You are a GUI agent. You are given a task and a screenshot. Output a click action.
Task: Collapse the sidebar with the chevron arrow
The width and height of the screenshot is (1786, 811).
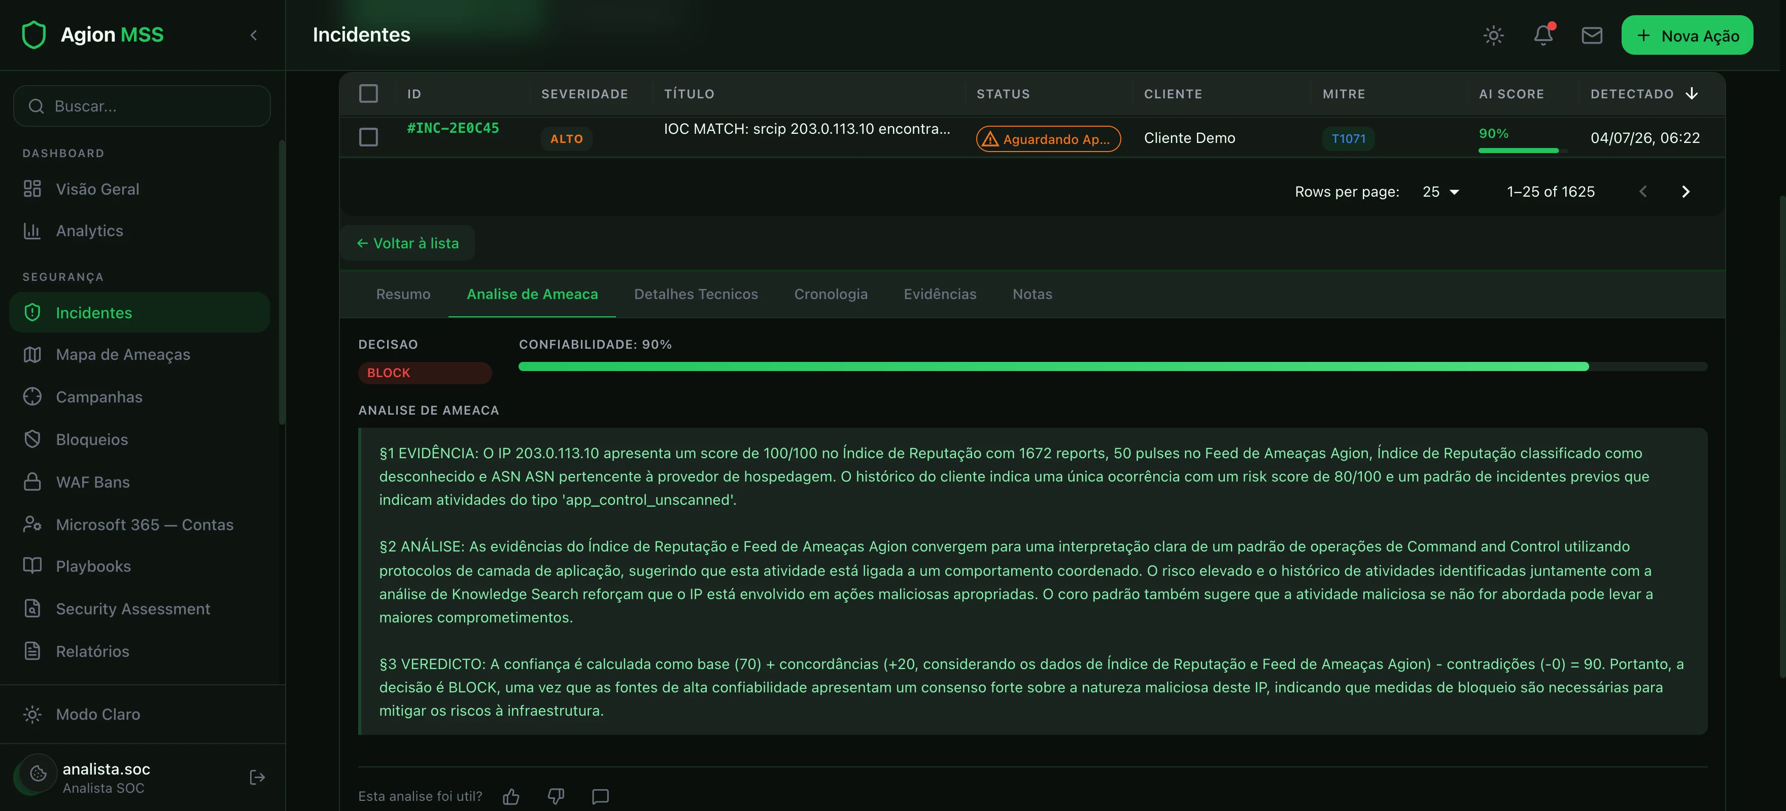coord(254,35)
